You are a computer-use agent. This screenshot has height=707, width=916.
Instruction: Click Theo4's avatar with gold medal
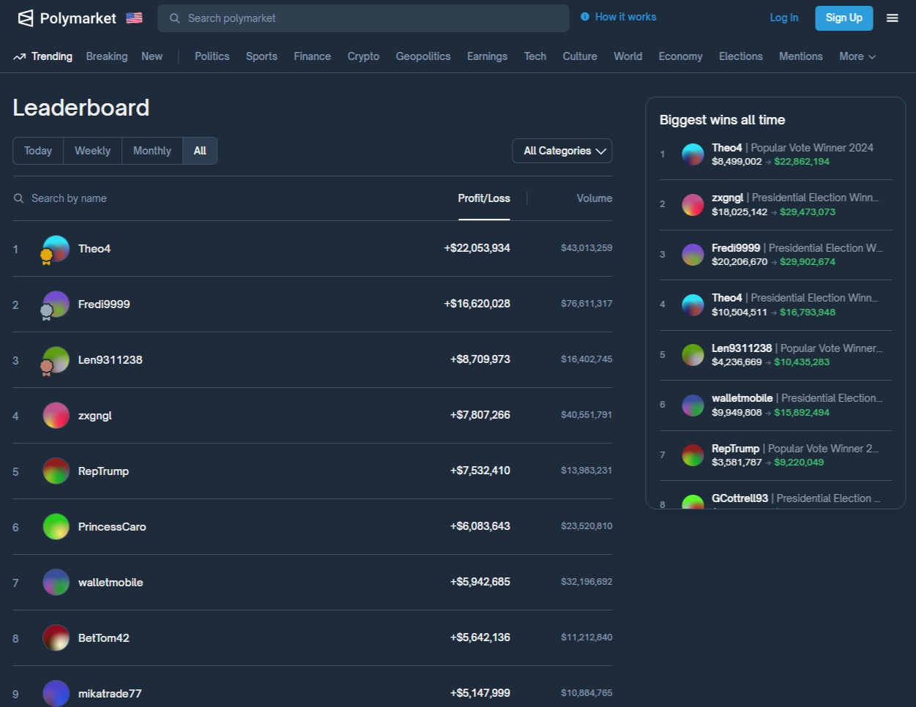pyautogui.click(x=56, y=249)
